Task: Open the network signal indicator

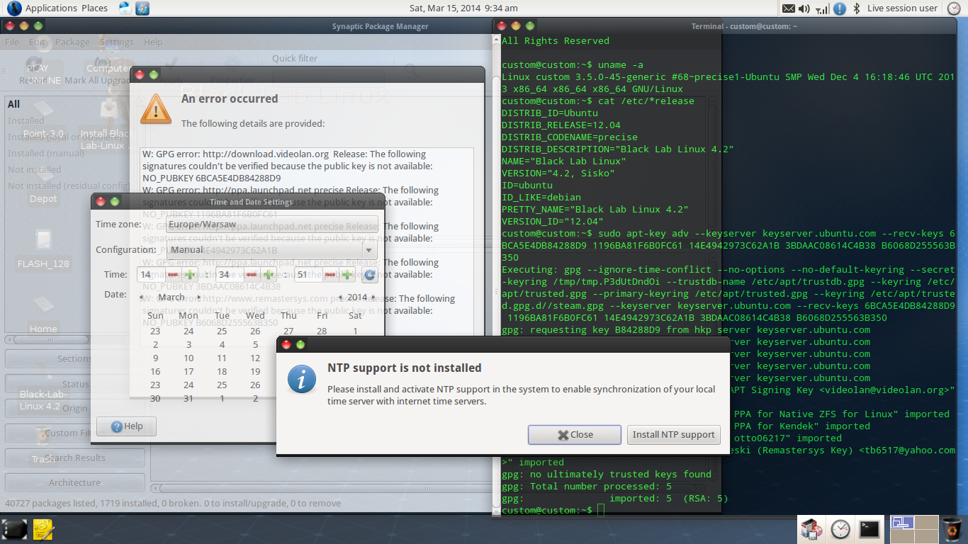Action: tap(823, 8)
